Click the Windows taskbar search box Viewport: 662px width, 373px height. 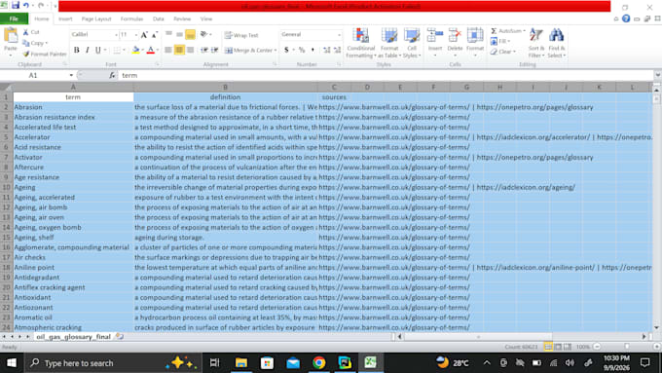pos(112,363)
